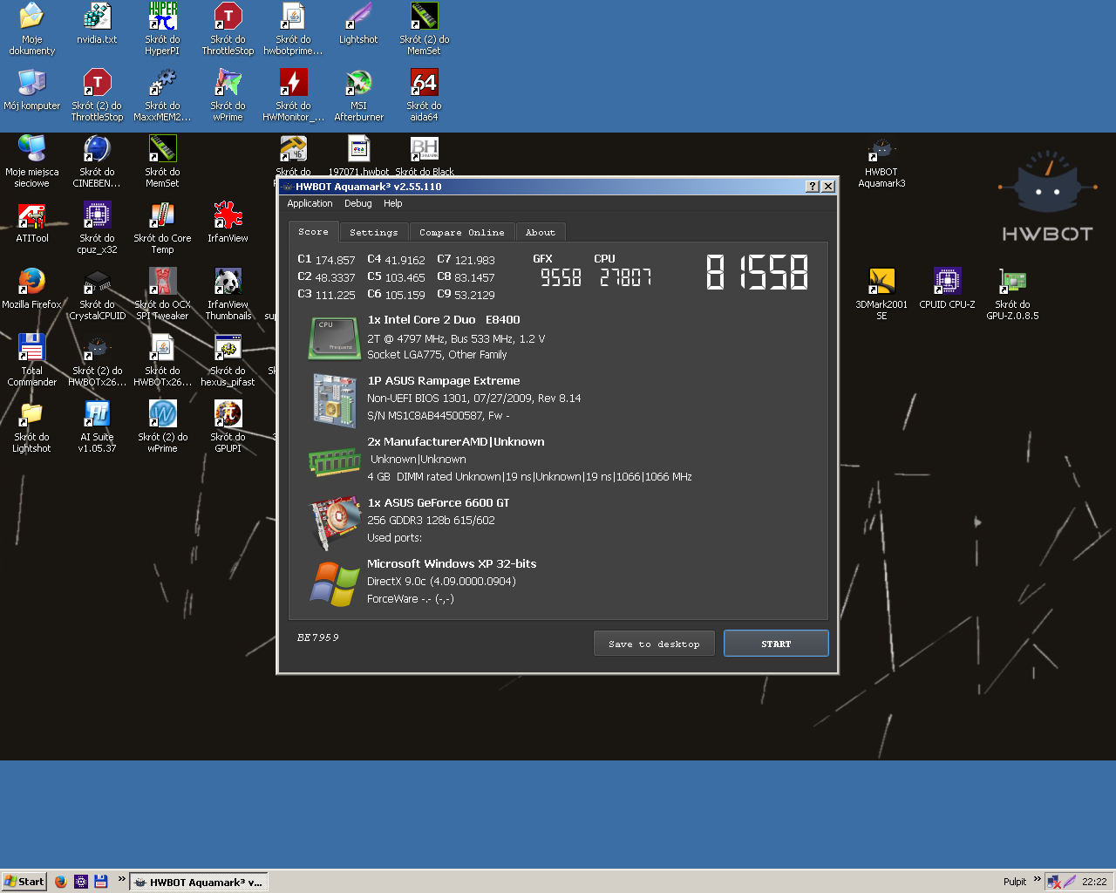Click the RAM module icon in Aquamark

point(335,462)
